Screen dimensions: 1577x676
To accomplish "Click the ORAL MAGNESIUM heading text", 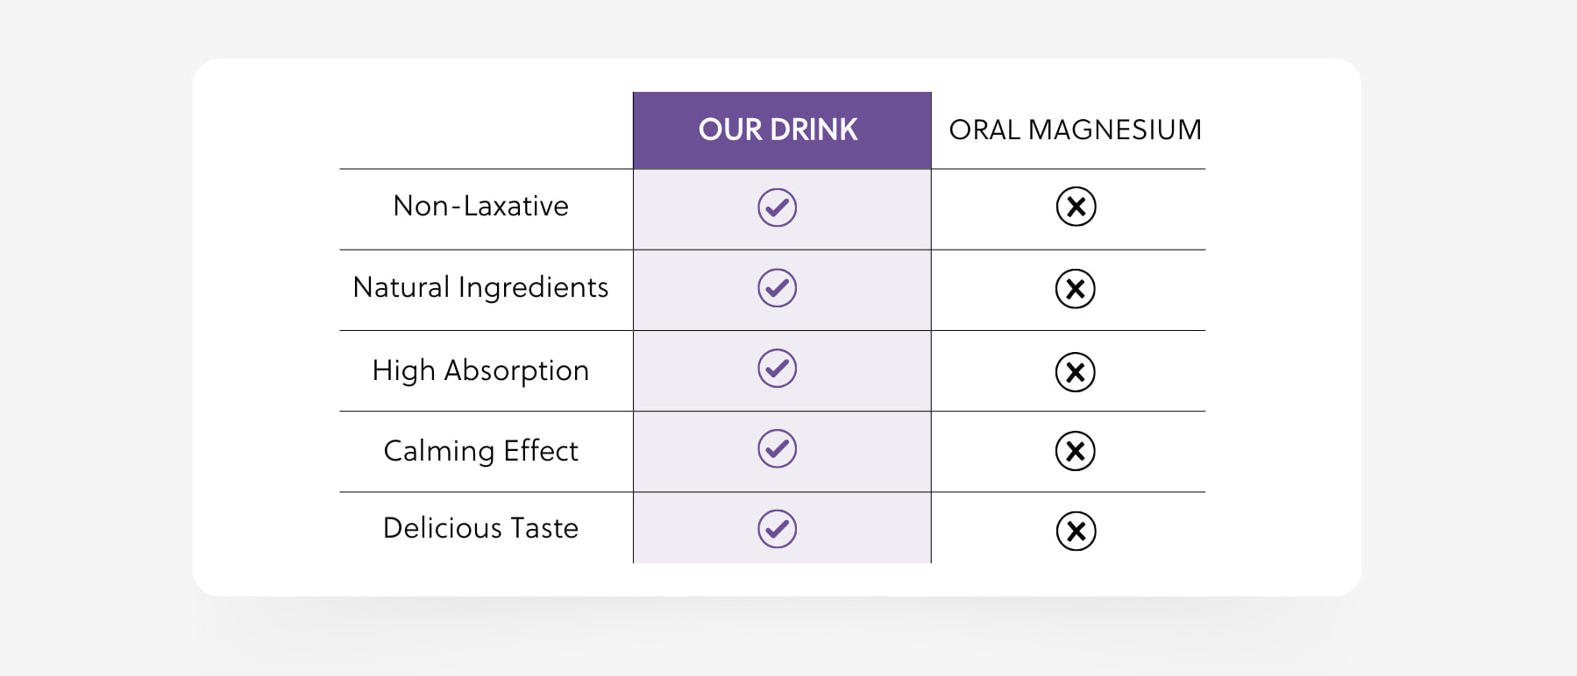I will pyautogui.click(x=1076, y=130).
